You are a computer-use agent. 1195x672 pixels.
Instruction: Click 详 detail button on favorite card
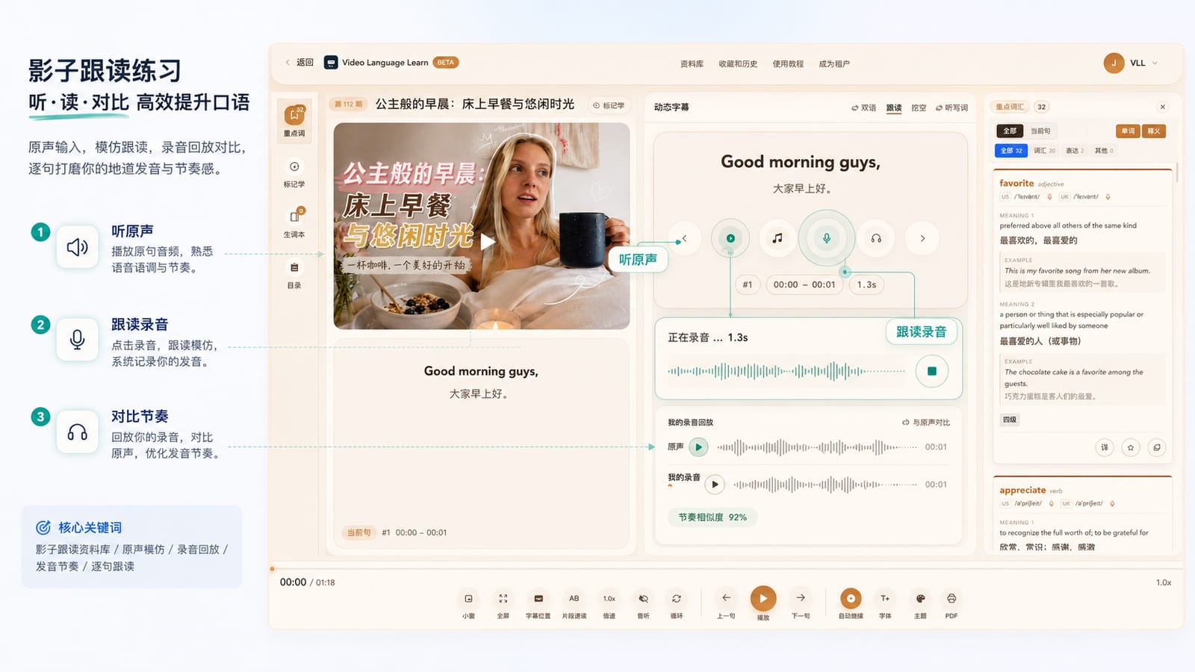pos(1104,447)
